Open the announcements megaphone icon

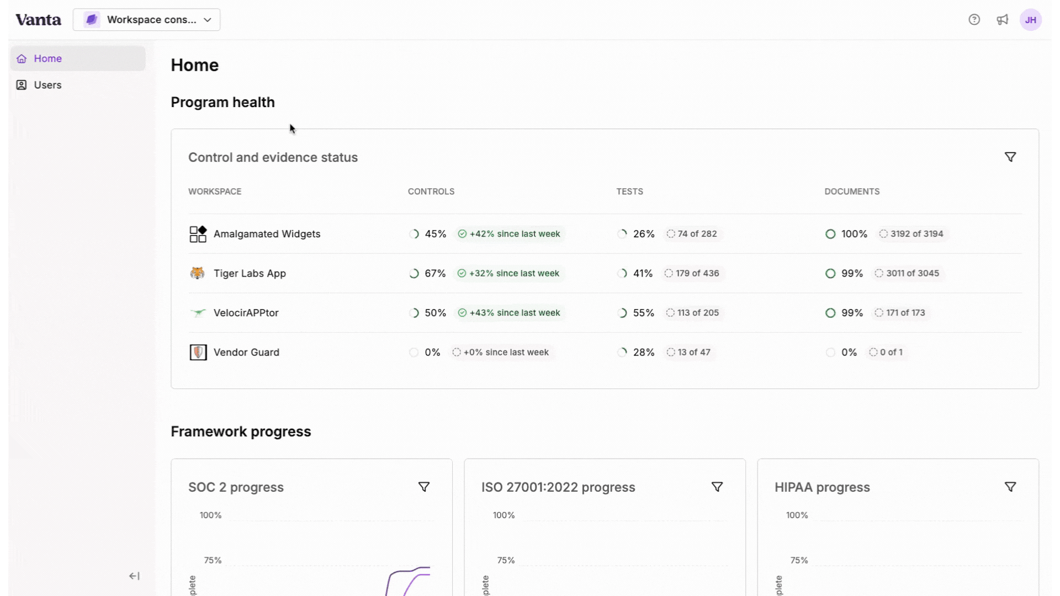(1002, 20)
